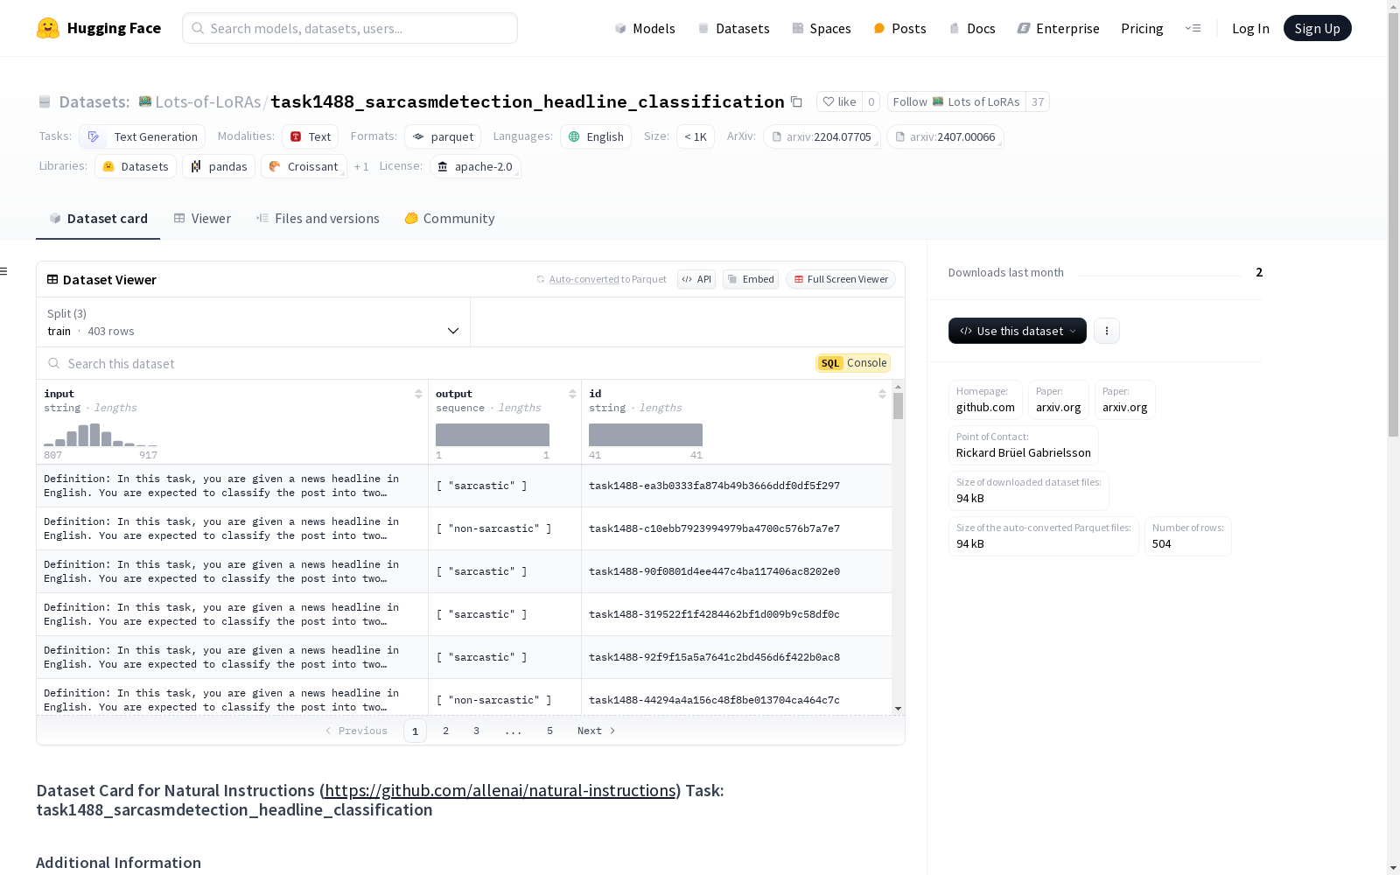Open the Rickard Brüel Gabrielsson contact
The width and height of the screenshot is (1400, 875).
[x=1024, y=452]
